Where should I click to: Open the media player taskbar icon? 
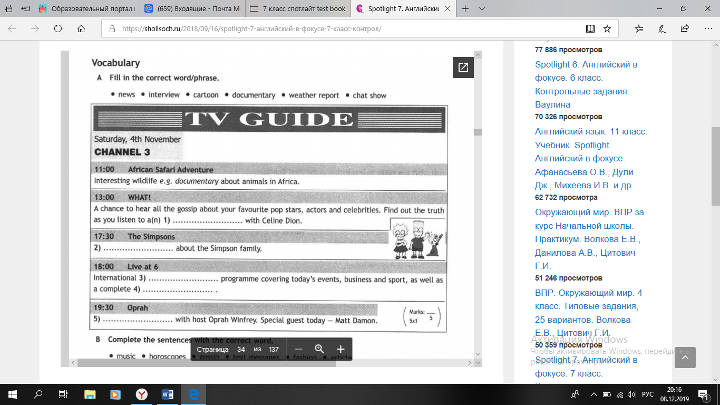pyautogui.click(x=115, y=394)
